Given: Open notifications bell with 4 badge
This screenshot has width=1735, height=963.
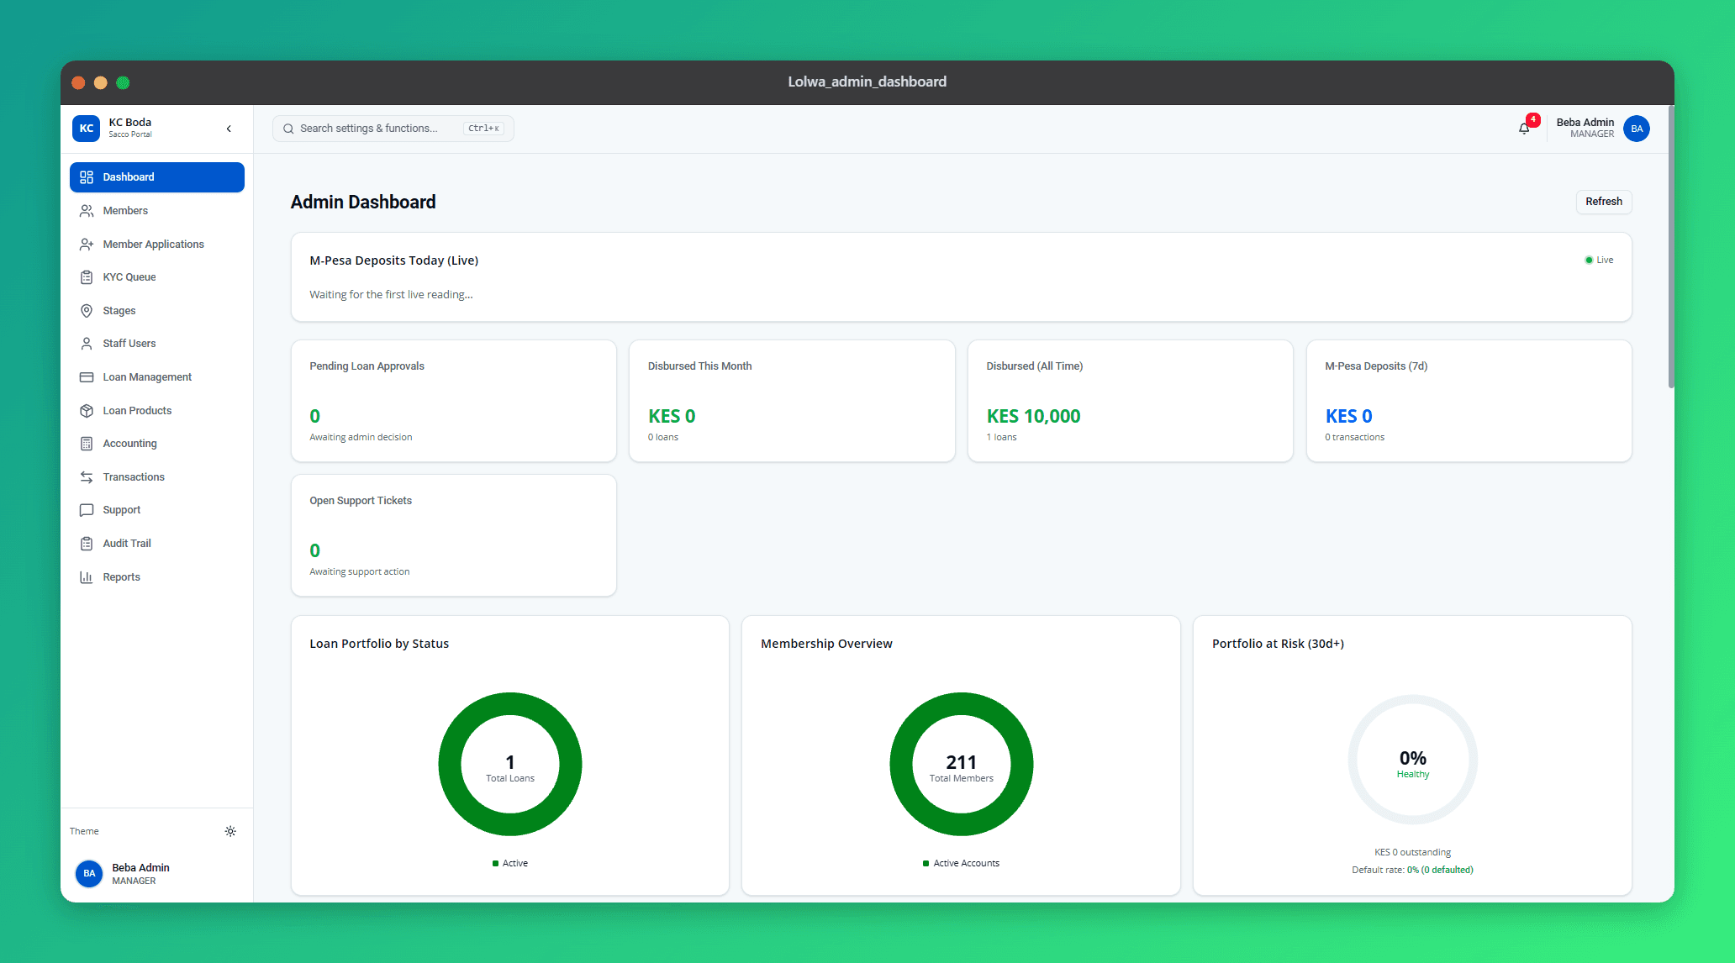Looking at the screenshot, I should [x=1525, y=129].
